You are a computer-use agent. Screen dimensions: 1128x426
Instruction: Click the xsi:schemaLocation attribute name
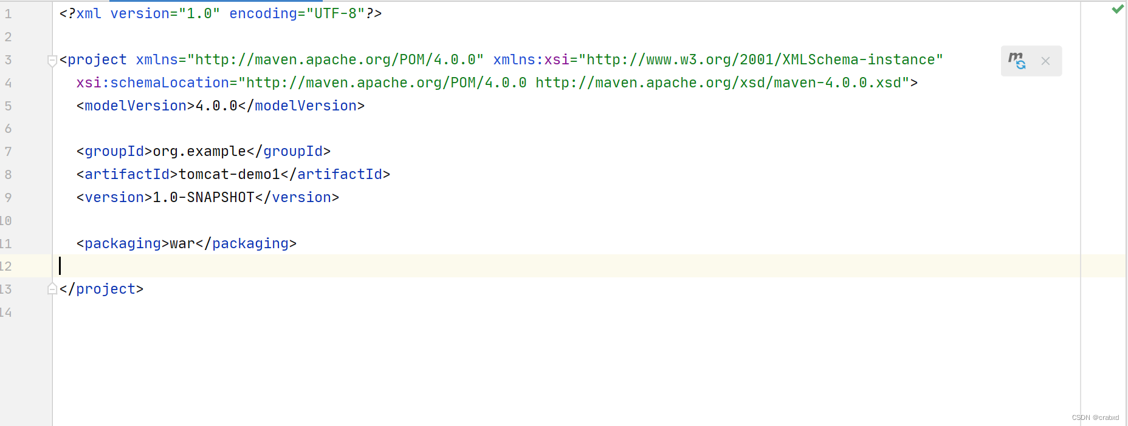pos(153,83)
